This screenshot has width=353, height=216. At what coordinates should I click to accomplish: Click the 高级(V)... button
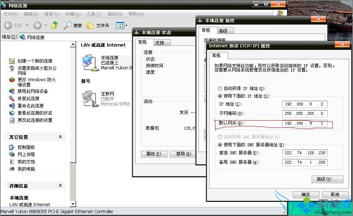[x=327, y=179]
